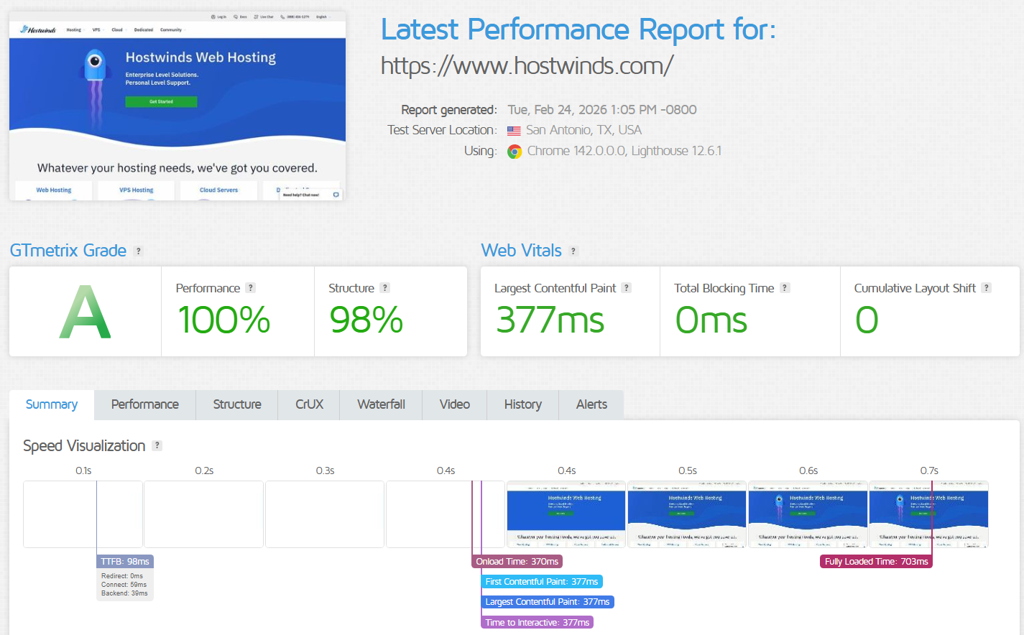Click the Total Blocking Time help icon
The height and width of the screenshot is (635, 1024).
[x=785, y=287]
